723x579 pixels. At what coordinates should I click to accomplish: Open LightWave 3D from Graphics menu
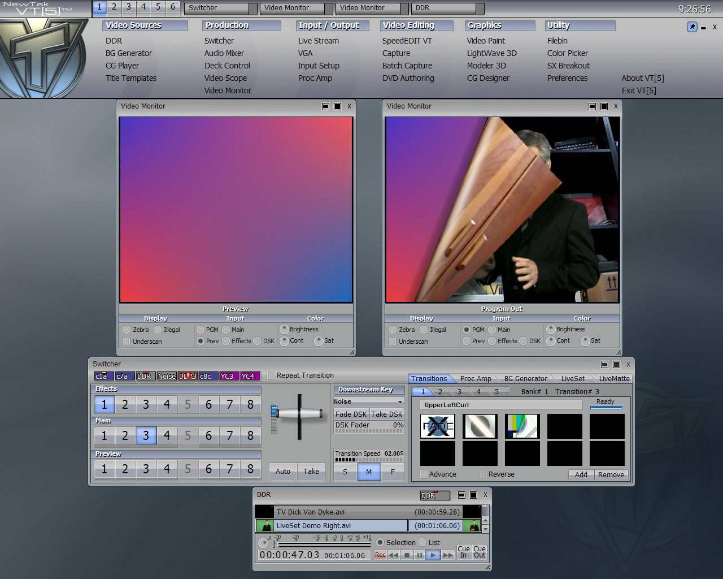tap(492, 53)
